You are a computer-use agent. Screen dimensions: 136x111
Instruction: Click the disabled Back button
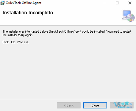(x=69, y=105)
